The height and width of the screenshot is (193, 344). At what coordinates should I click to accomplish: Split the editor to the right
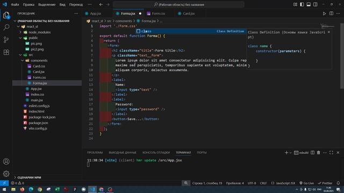pos(331,13)
